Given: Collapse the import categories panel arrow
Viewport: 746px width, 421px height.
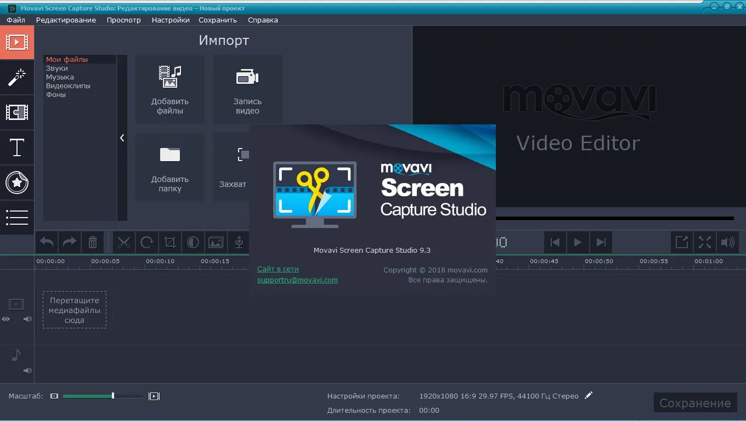Looking at the screenshot, I should tap(122, 138).
